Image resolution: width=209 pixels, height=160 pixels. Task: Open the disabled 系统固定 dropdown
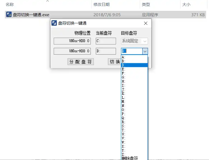point(134,41)
